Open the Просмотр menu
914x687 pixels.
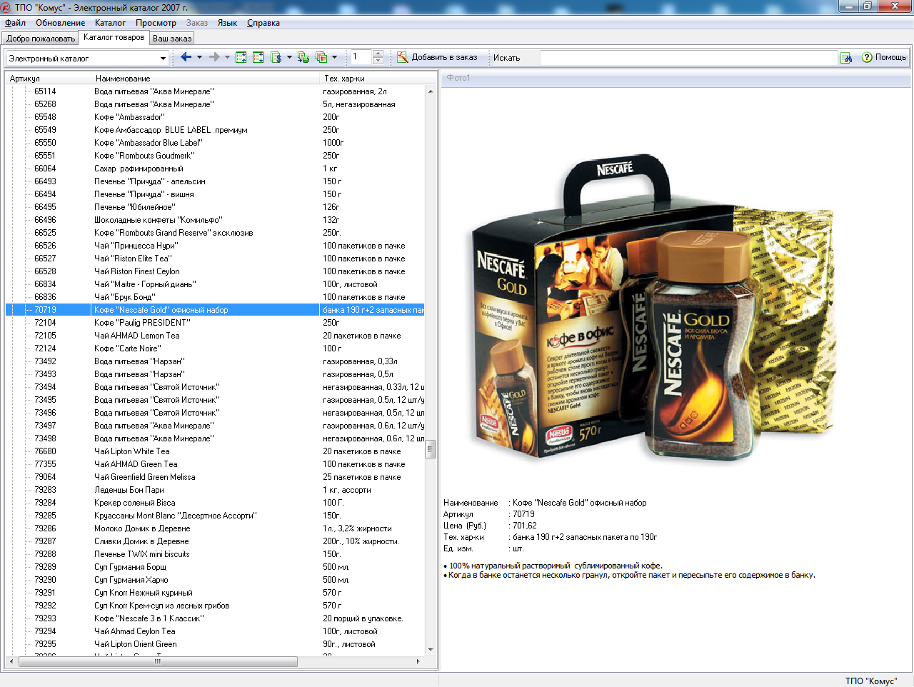point(156,23)
